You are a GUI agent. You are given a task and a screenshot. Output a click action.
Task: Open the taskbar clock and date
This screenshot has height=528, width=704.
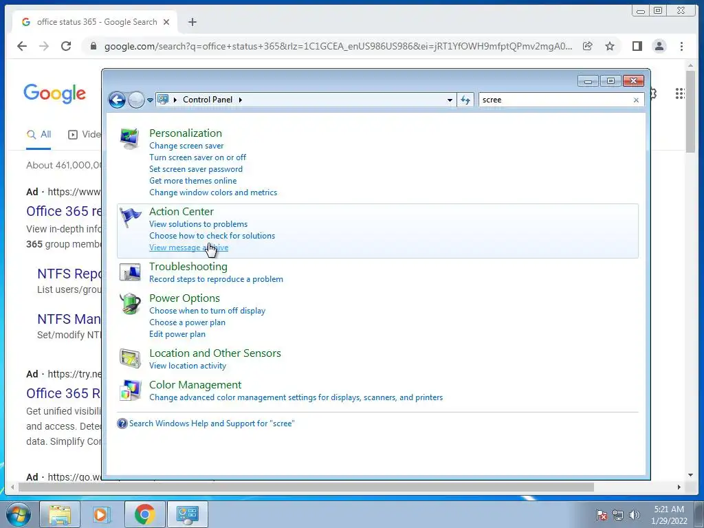click(669, 515)
